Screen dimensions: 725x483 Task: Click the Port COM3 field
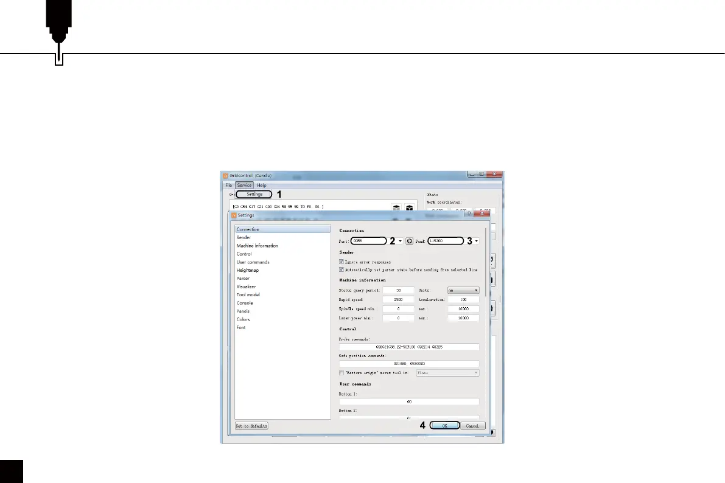click(368, 241)
